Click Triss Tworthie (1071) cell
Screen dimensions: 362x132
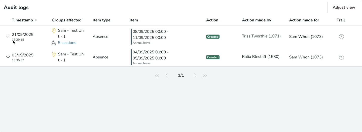pos(261,36)
